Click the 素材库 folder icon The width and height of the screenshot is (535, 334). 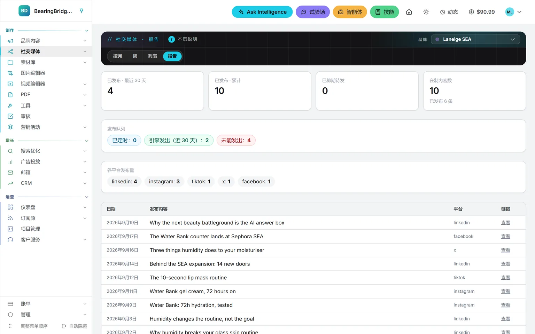tap(10, 62)
